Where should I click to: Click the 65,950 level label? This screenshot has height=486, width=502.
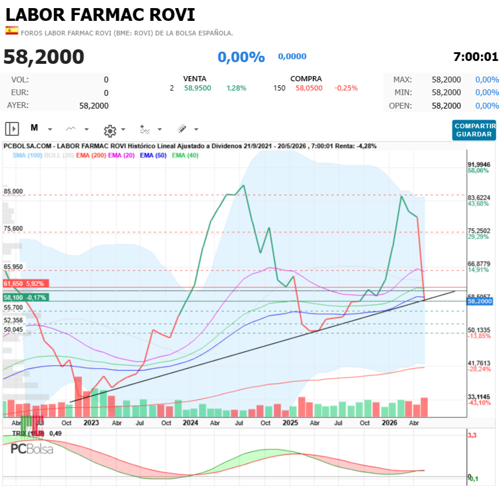click(13, 267)
